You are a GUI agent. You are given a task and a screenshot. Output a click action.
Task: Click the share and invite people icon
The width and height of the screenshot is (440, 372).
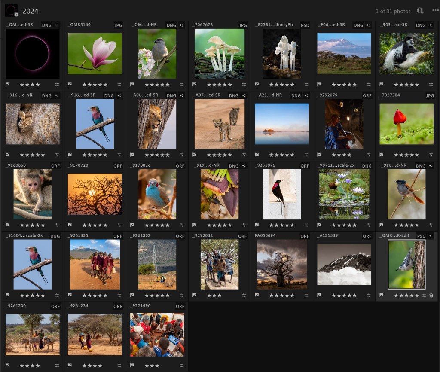[420, 11]
